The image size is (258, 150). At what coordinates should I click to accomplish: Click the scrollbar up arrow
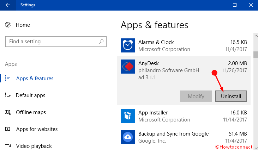click(x=256, y=36)
